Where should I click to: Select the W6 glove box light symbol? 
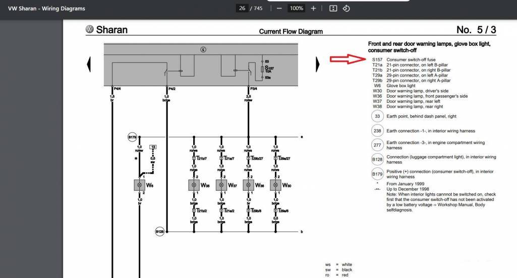139,185
